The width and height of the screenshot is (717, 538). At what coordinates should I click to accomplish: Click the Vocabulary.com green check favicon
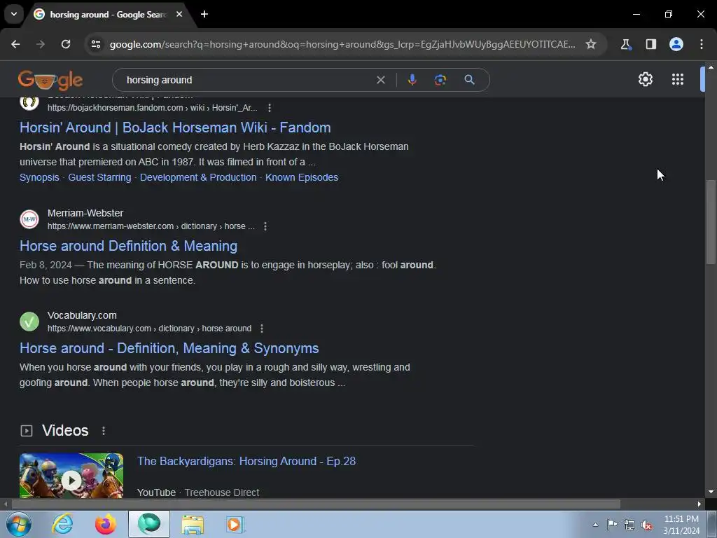[x=29, y=322]
